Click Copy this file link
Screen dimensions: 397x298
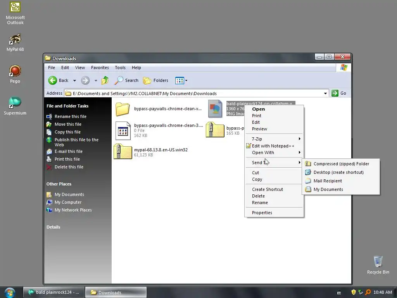point(67,132)
